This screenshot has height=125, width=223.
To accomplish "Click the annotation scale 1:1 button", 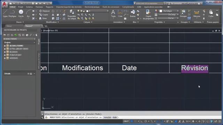I will pyautogui.click(x=188, y=121).
